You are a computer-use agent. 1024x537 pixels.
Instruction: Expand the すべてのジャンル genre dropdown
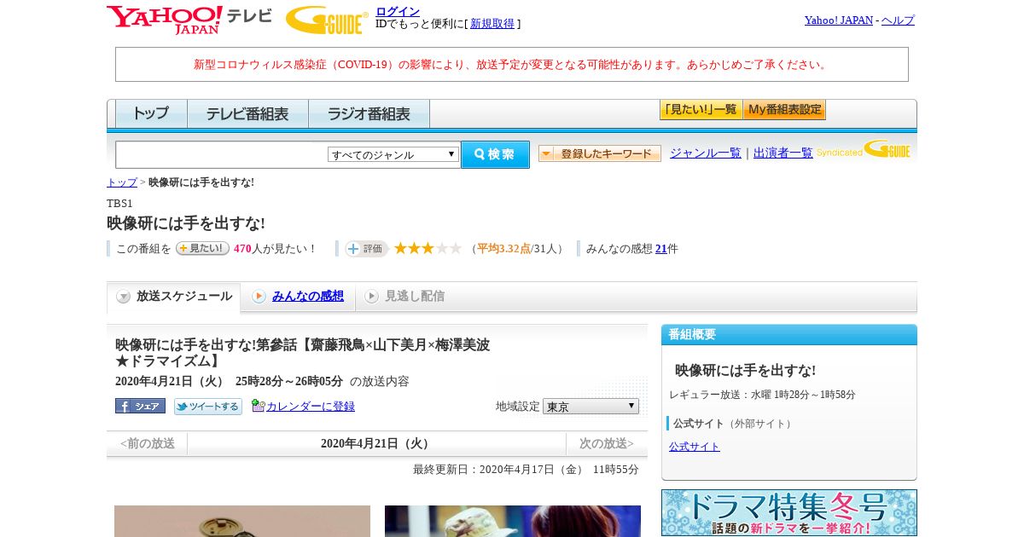[393, 154]
